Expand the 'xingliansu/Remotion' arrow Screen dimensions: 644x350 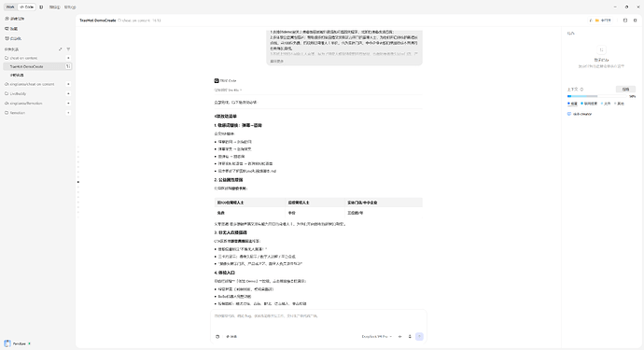click(x=68, y=103)
